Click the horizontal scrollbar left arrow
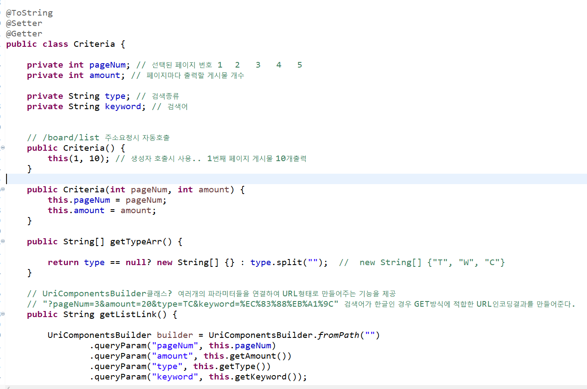This screenshot has height=389, width=587. click(8, 387)
